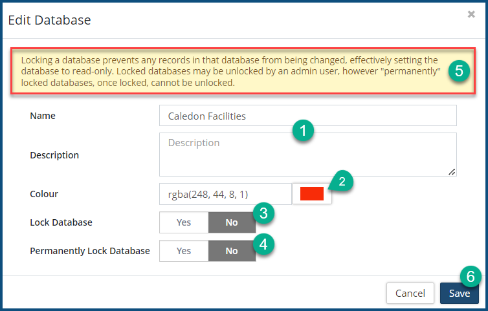Grab the Description box resize handle
Viewport: 488px width, 311px height.
452,171
